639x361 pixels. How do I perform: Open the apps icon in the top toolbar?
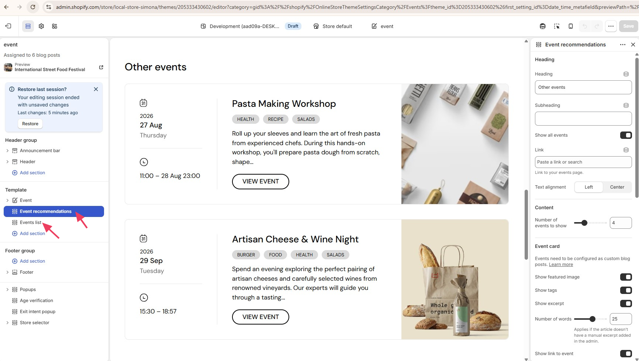55,26
